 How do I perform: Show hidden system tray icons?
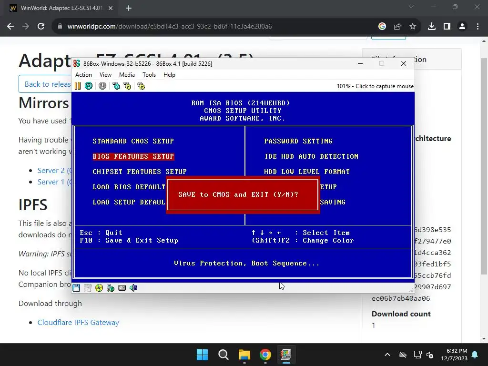pos(387,355)
